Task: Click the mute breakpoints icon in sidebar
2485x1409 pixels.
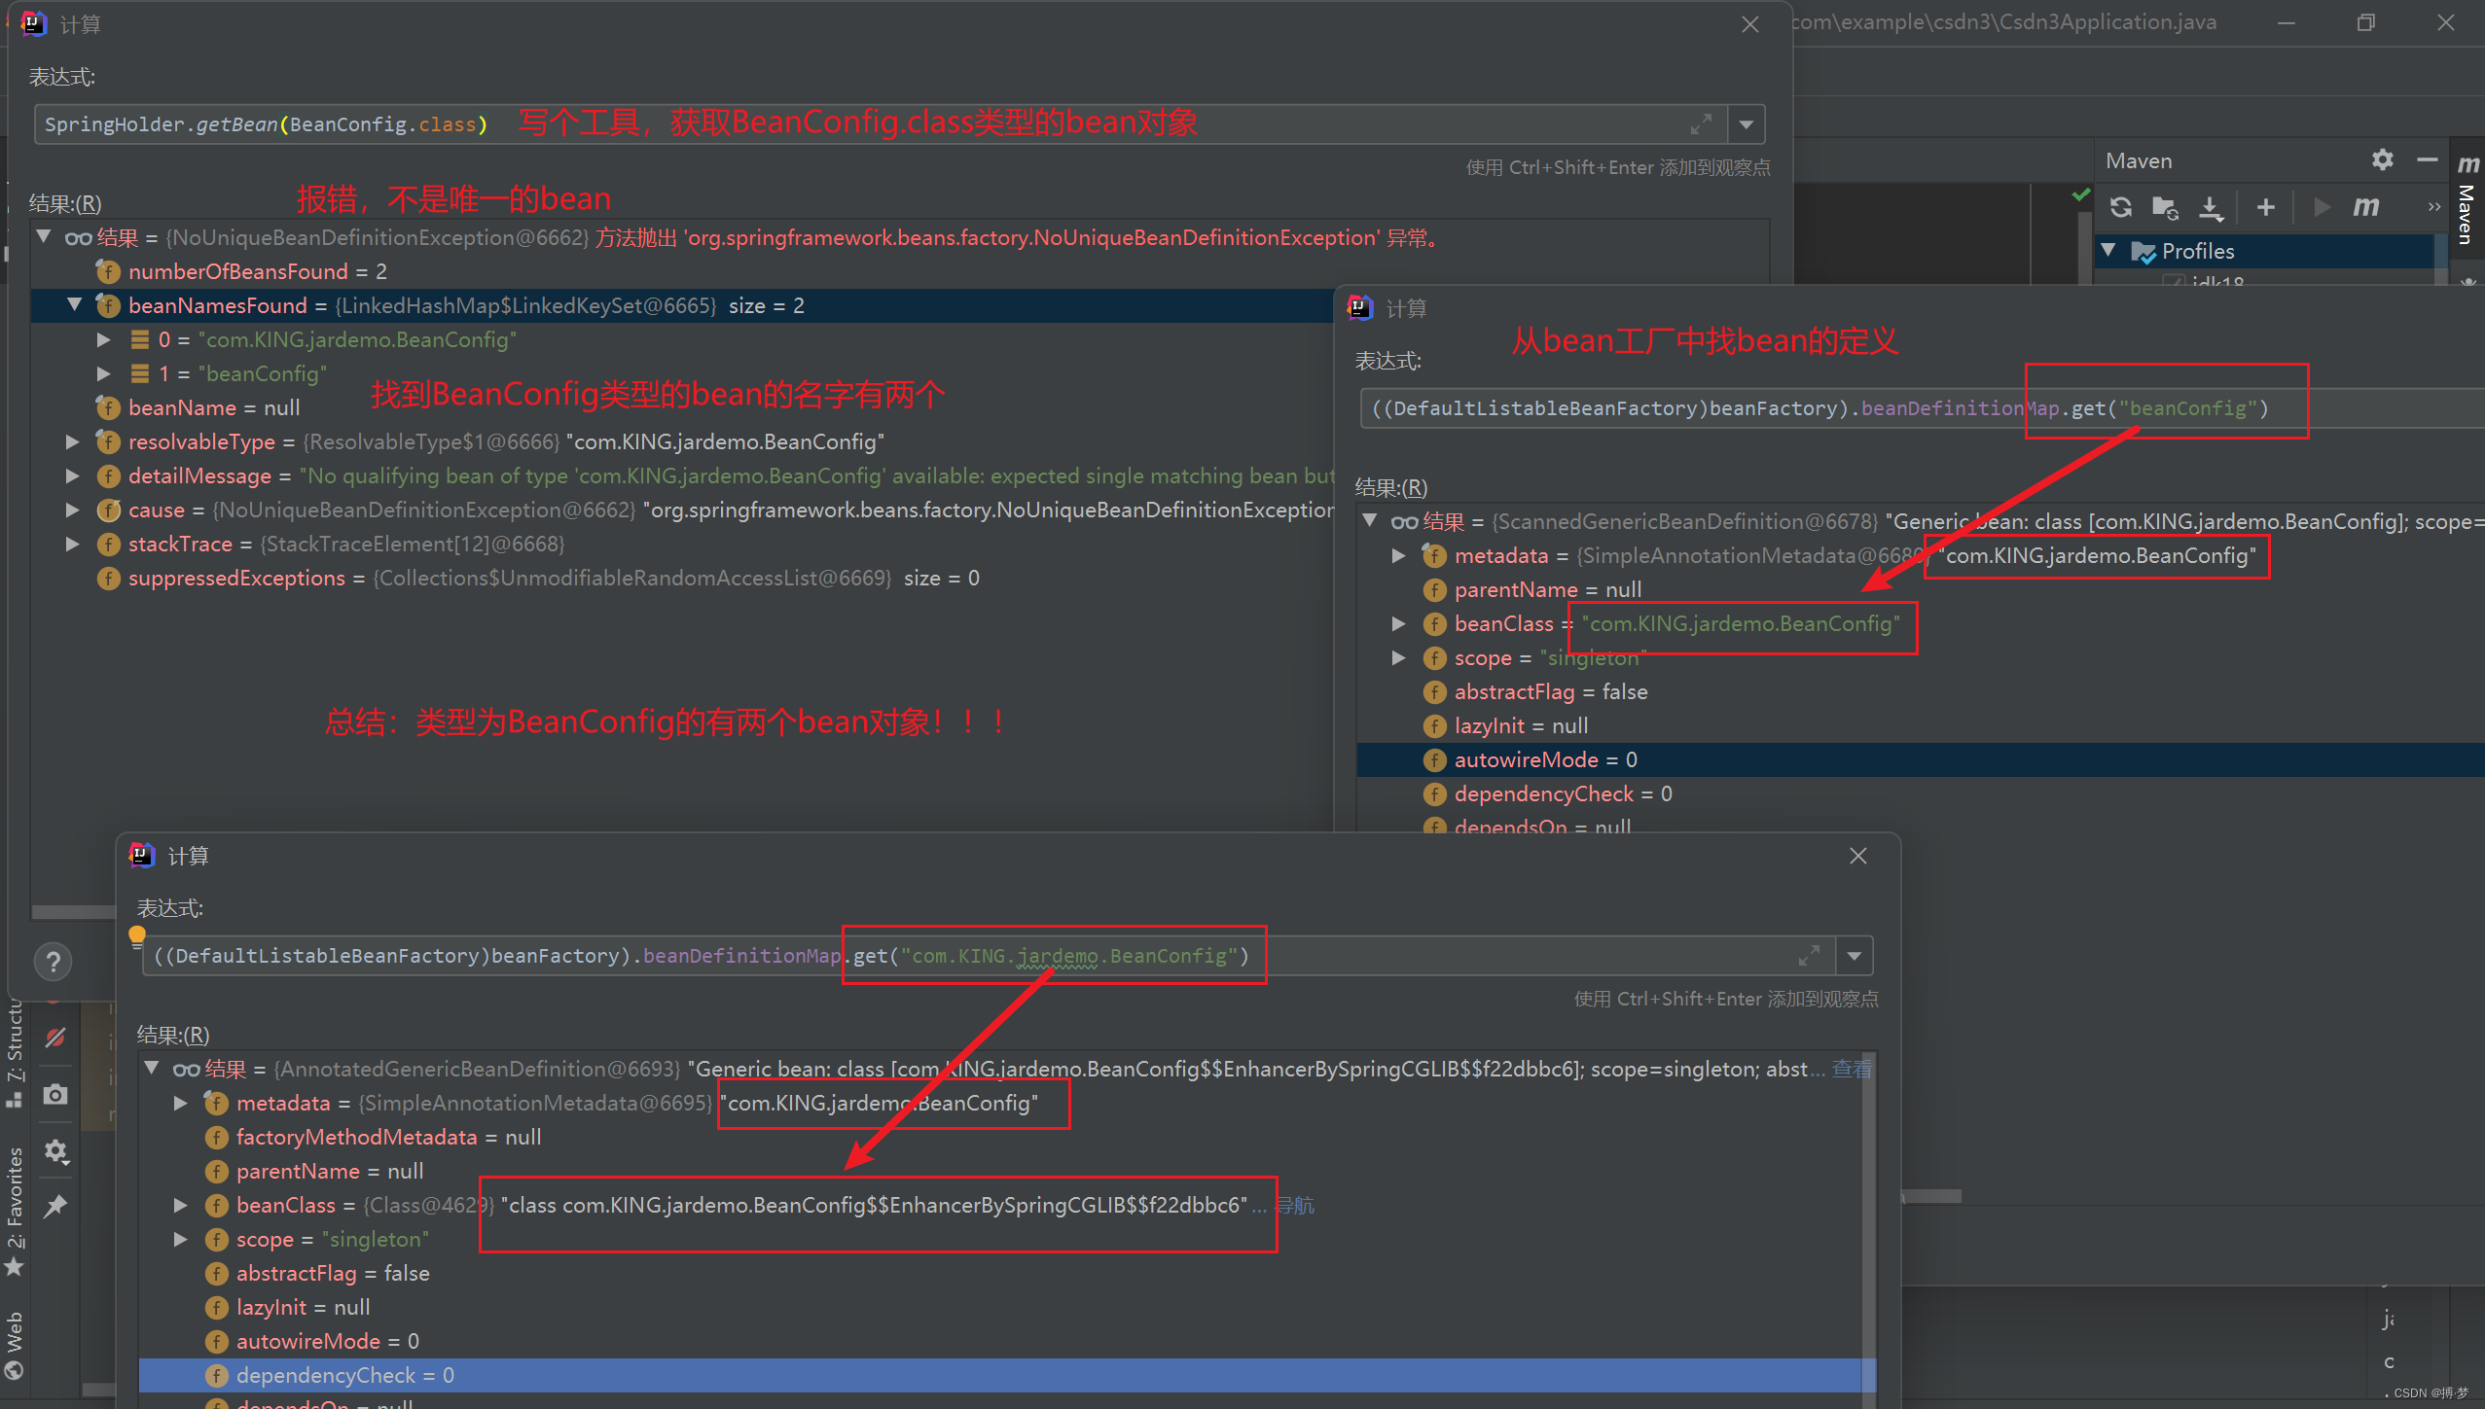Action: (x=55, y=1038)
